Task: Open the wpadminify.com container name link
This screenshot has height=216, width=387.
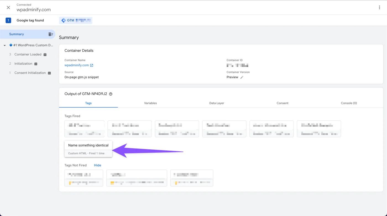Action: pyautogui.click(x=77, y=65)
